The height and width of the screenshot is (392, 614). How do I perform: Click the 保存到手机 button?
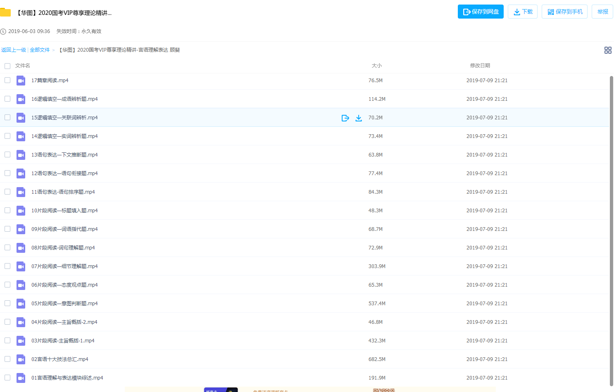pyautogui.click(x=564, y=12)
